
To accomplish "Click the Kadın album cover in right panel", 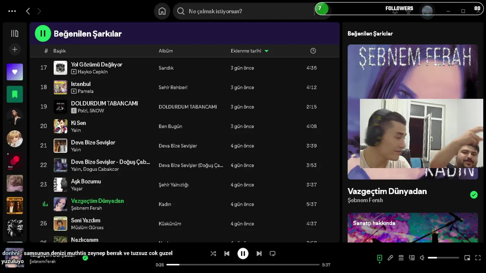I will coord(413,112).
